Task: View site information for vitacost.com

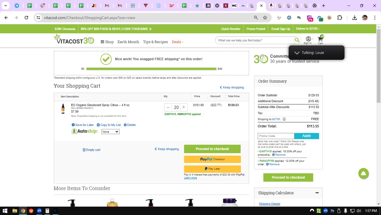Action: [x=38, y=18]
